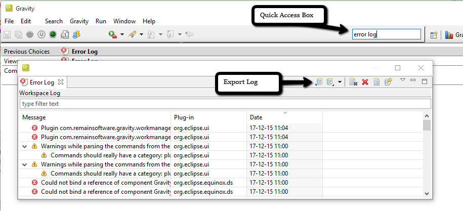
Task: Click the restore log icon
Action: [388, 81]
